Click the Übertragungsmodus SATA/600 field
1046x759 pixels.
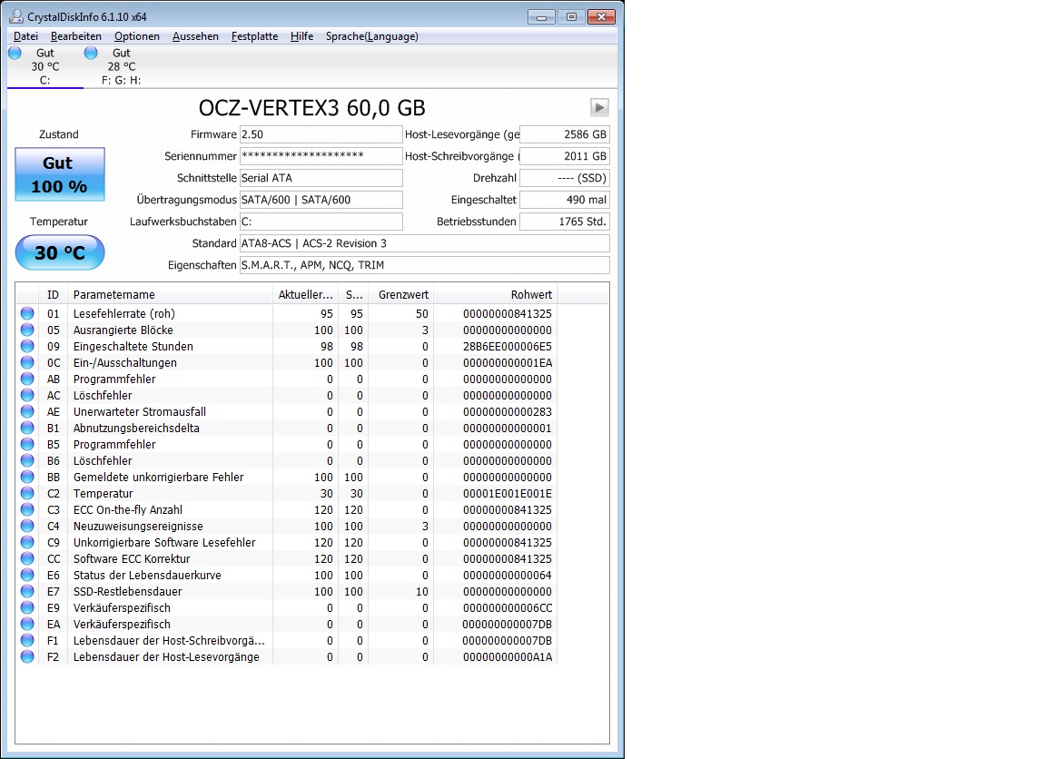point(321,200)
